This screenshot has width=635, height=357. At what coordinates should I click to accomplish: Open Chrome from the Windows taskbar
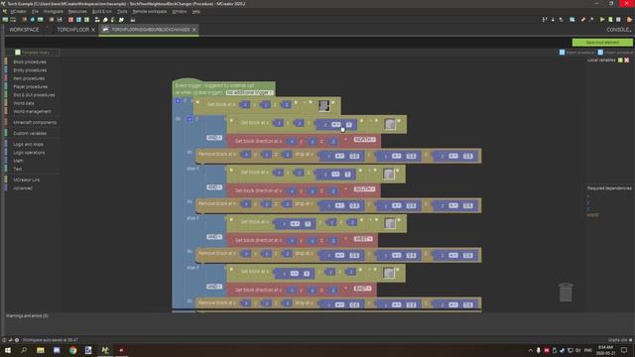(72, 350)
